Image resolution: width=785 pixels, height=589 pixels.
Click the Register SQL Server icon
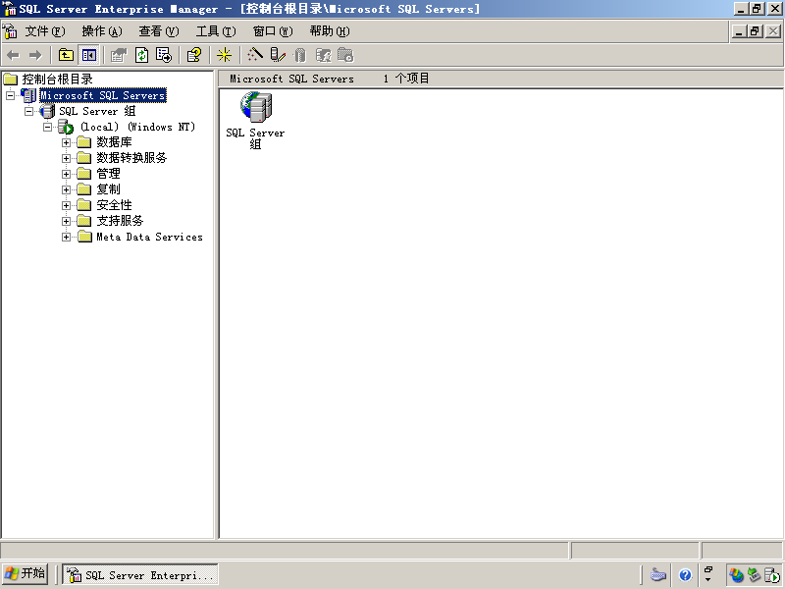[277, 55]
